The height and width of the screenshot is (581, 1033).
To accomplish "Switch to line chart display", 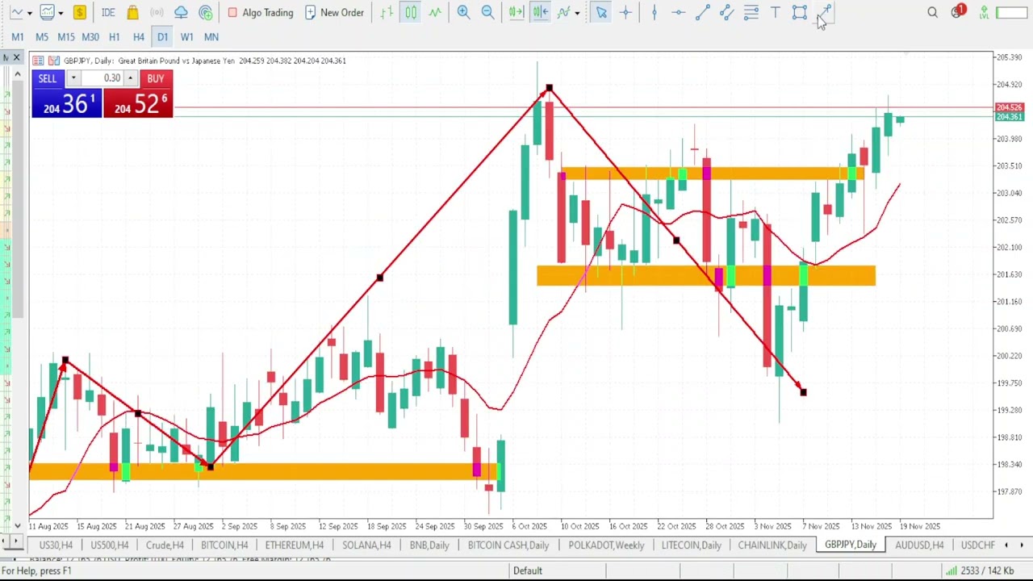I will (x=435, y=12).
